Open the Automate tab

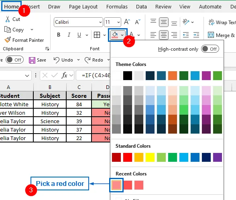[x=210, y=7]
